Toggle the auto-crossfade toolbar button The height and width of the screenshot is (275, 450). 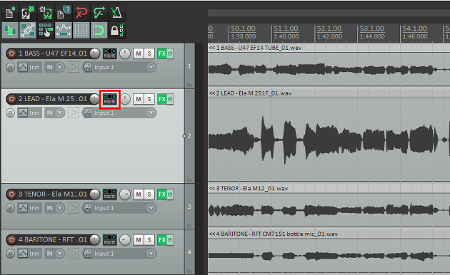click(x=10, y=31)
